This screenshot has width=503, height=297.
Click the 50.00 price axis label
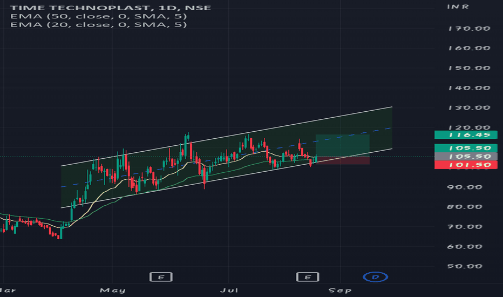pos(465,266)
